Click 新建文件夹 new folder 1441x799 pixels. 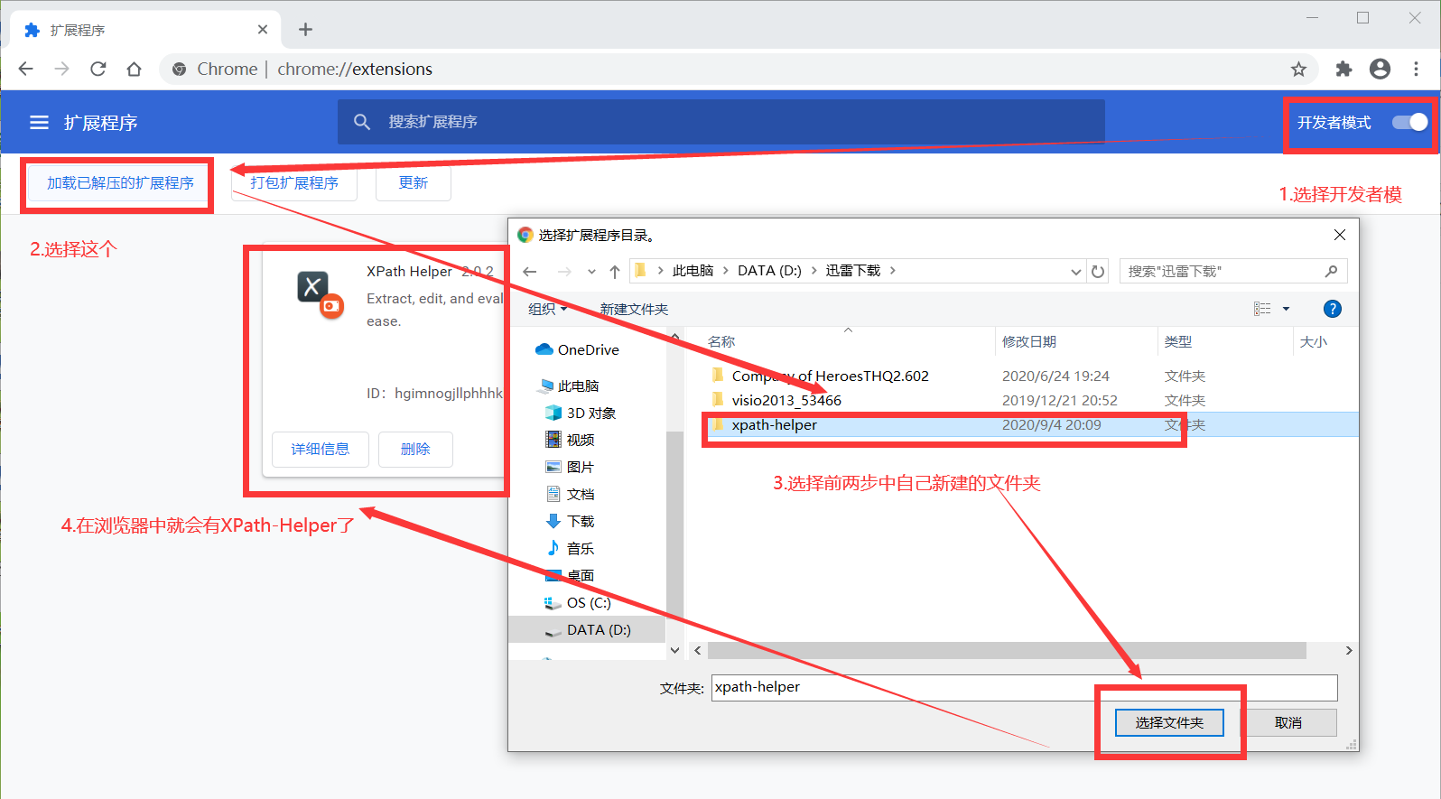[634, 309]
